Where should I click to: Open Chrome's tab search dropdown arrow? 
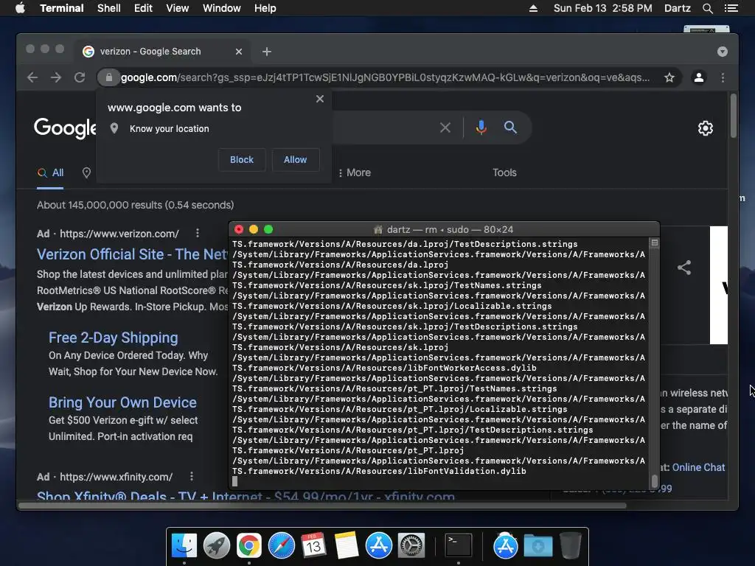pos(723,52)
